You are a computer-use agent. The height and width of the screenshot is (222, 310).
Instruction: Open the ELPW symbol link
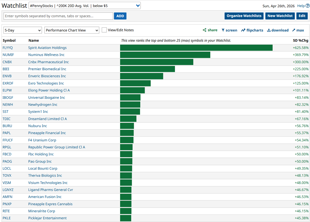[7, 90]
